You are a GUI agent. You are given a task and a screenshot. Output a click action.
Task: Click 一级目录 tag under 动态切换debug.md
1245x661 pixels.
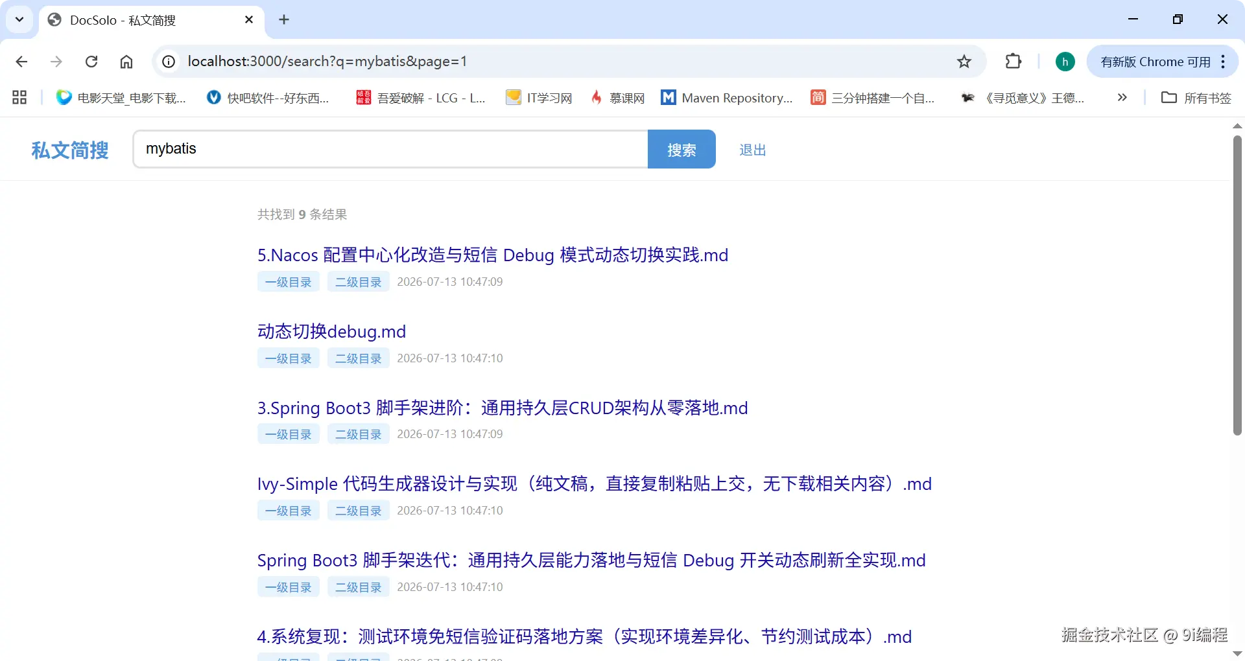[289, 358]
